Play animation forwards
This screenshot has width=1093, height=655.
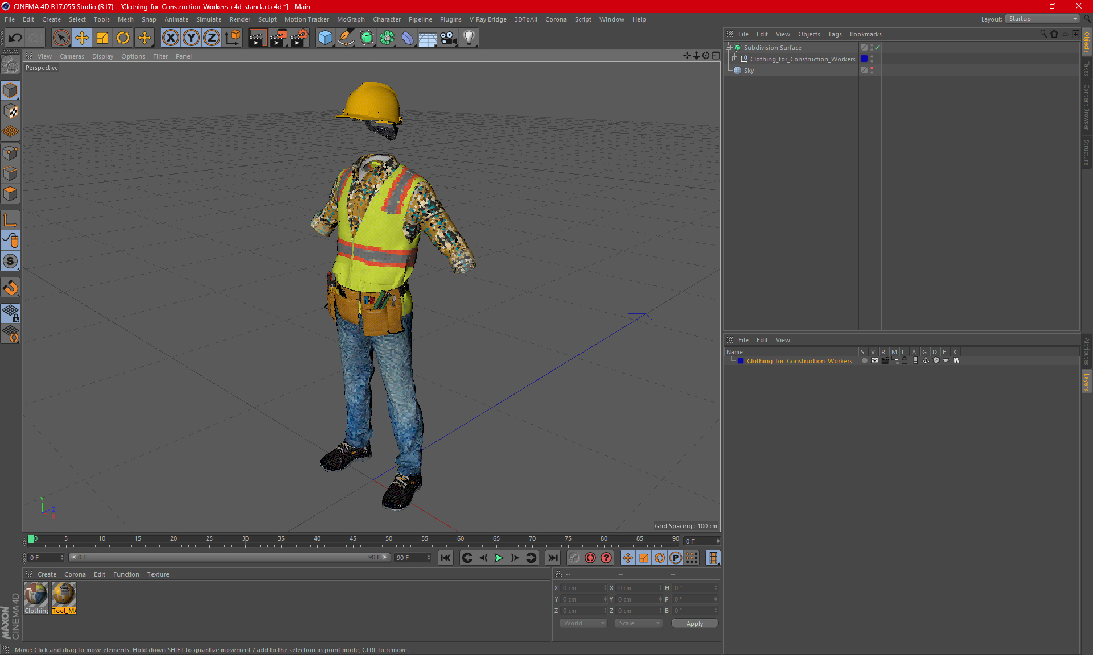click(499, 558)
